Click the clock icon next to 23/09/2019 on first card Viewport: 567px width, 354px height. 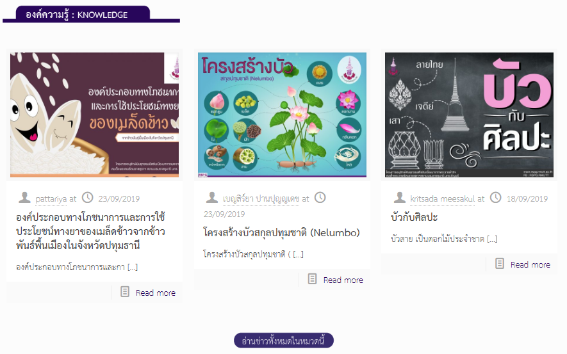(x=88, y=198)
